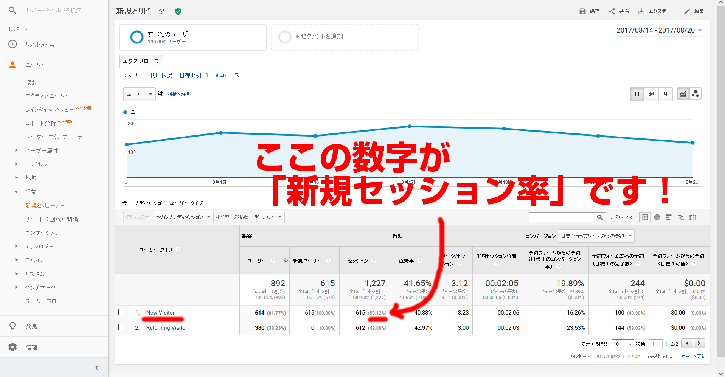Click the share icon in header
This screenshot has height=377, width=725.
[x=612, y=11]
